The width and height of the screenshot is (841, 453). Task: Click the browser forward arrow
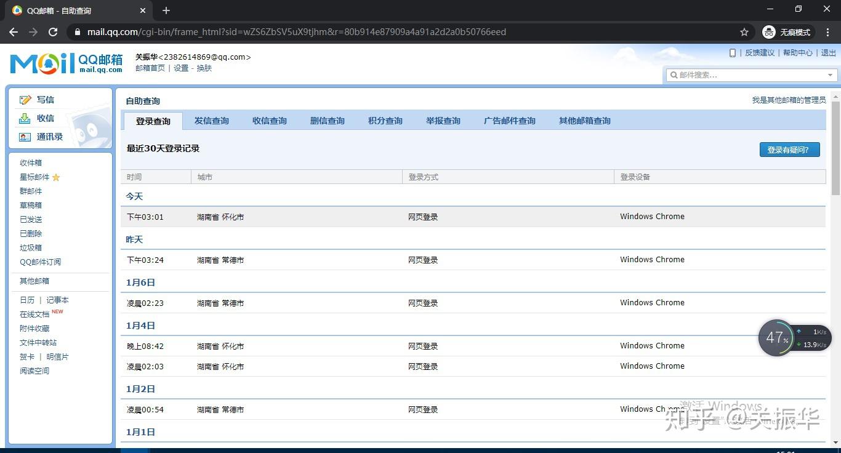(x=33, y=32)
